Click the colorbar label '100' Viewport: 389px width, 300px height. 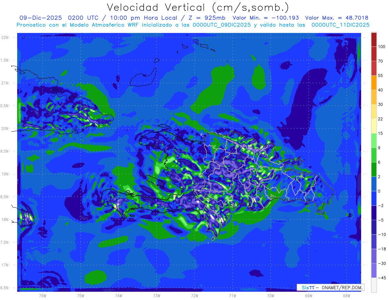click(382, 47)
